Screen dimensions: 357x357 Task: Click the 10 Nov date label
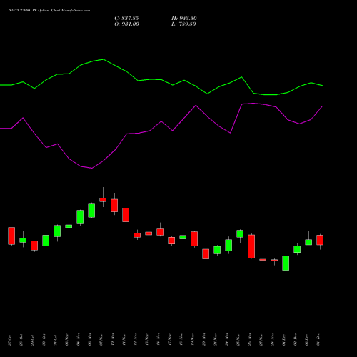[113, 339]
